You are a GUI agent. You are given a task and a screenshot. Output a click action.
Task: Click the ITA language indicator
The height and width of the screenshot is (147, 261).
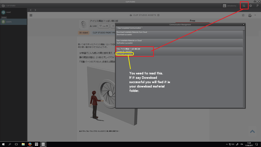point(242,144)
